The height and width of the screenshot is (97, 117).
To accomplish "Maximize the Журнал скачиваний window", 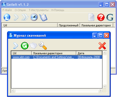I will (101, 35).
